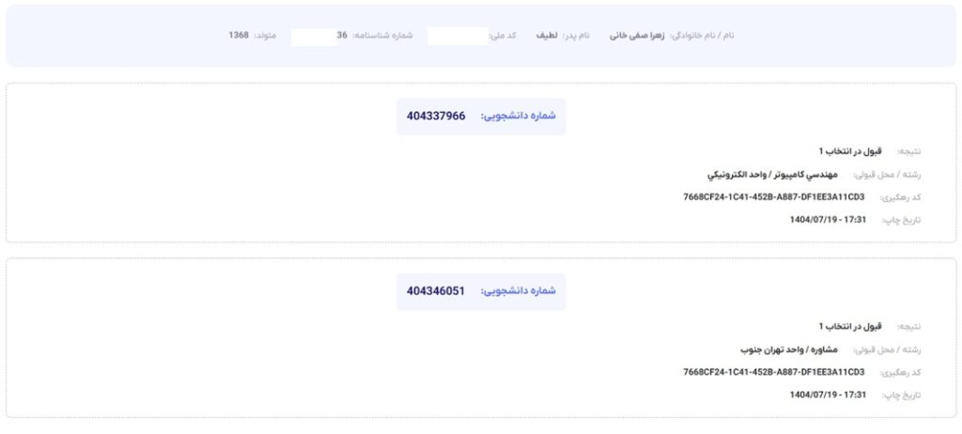Click مشاوره / واحد تهران جنوب major text
The image size is (962, 434).
794,349
